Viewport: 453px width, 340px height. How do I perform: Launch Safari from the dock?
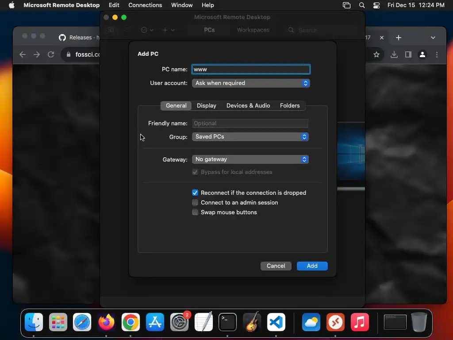[x=82, y=322]
